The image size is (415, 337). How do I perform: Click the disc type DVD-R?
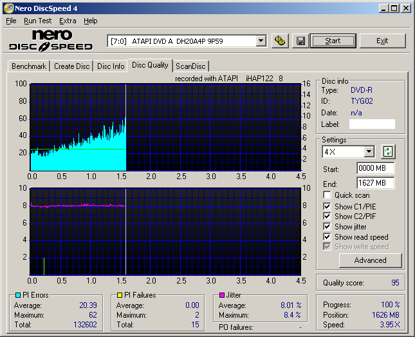pos(362,90)
